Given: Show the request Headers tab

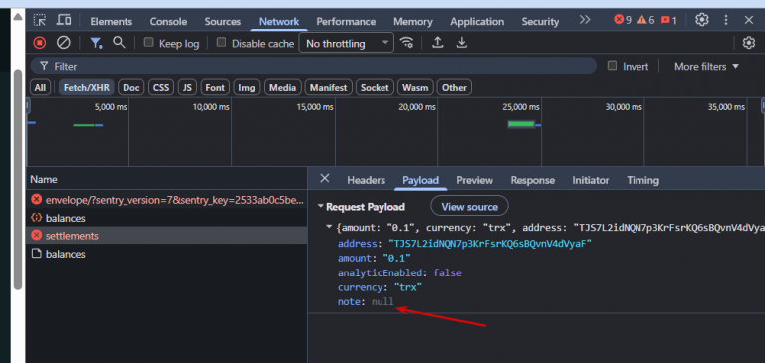Looking at the screenshot, I should coord(366,180).
